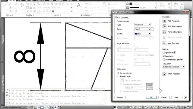Select the Array tool in Modify panel
Image resolution: width=193 pixels, height=109 pixels.
34,11
